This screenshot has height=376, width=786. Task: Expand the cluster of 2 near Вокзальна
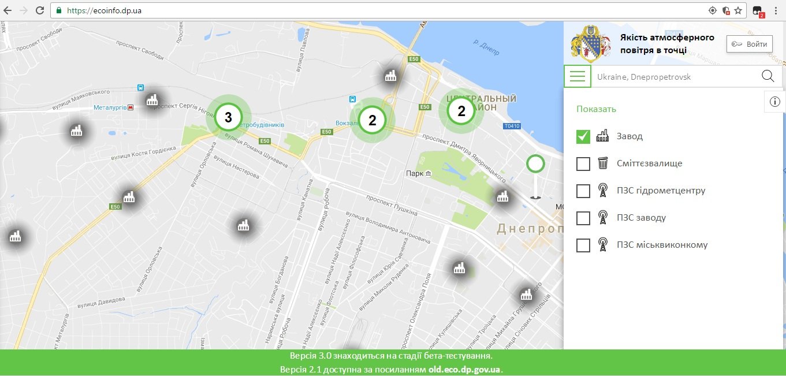tap(372, 120)
